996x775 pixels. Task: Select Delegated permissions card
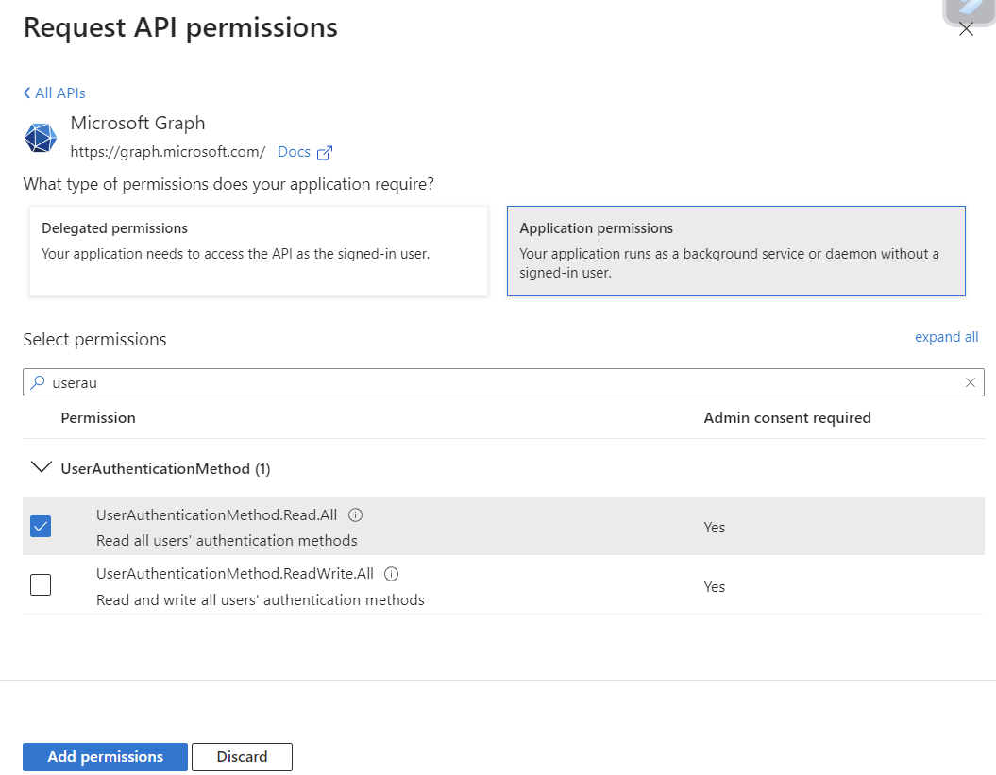coord(259,251)
